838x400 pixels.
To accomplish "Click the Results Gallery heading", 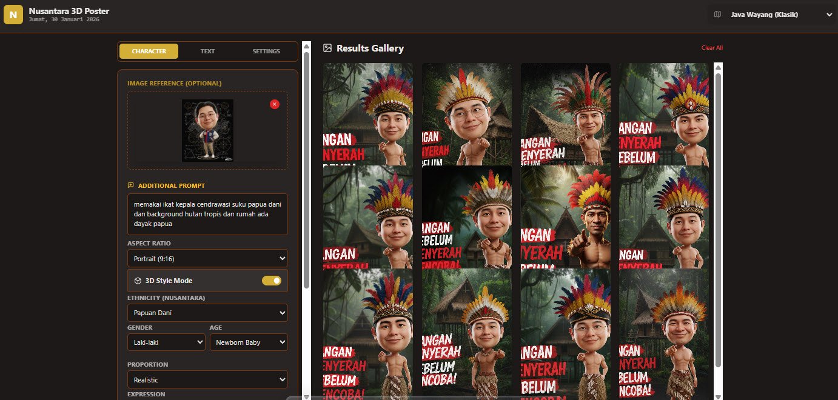I will [370, 48].
